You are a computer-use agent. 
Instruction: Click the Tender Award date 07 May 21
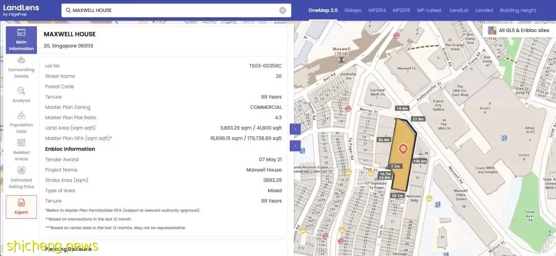pos(271,159)
